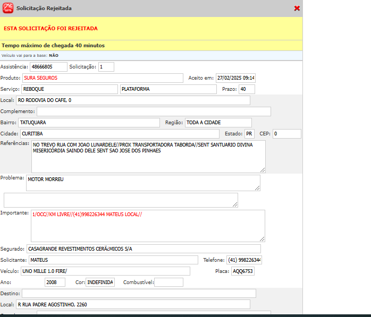Click the Importante red-text notes area
The height and width of the screenshot is (317, 371).
tap(147, 226)
